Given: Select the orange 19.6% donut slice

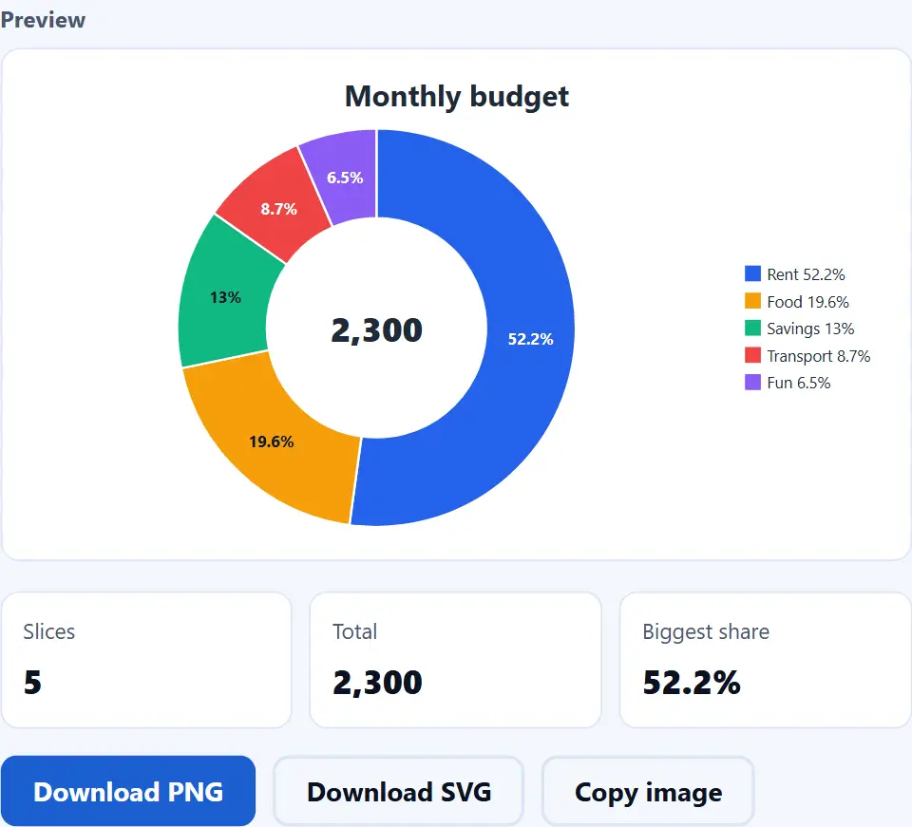Looking at the screenshot, I should pos(272,442).
